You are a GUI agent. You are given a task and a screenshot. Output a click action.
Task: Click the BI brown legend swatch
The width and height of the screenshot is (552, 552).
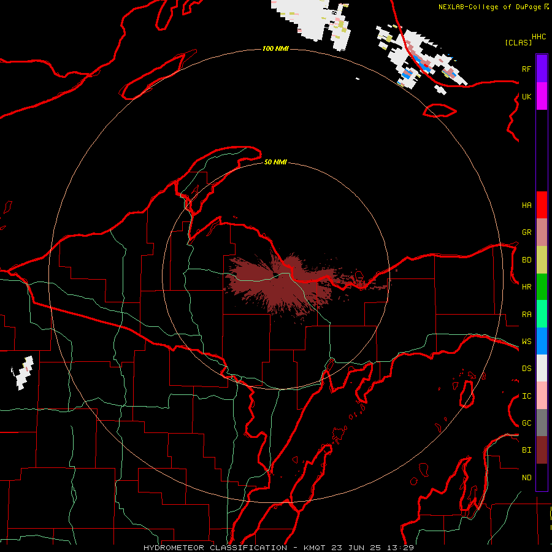pyautogui.click(x=542, y=450)
